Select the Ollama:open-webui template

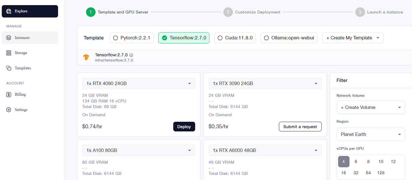[x=289, y=38]
